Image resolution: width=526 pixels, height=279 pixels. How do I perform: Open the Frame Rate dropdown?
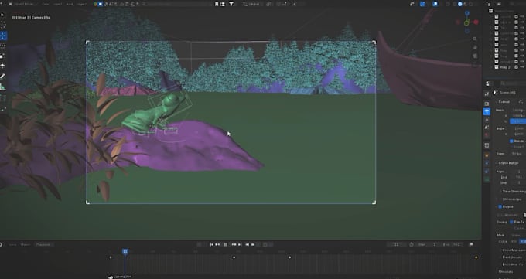(x=517, y=154)
